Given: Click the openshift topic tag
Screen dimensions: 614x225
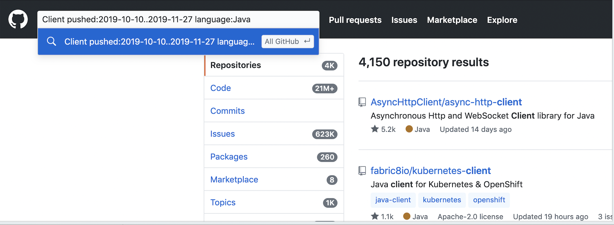Looking at the screenshot, I should pyautogui.click(x=489, y=200).
